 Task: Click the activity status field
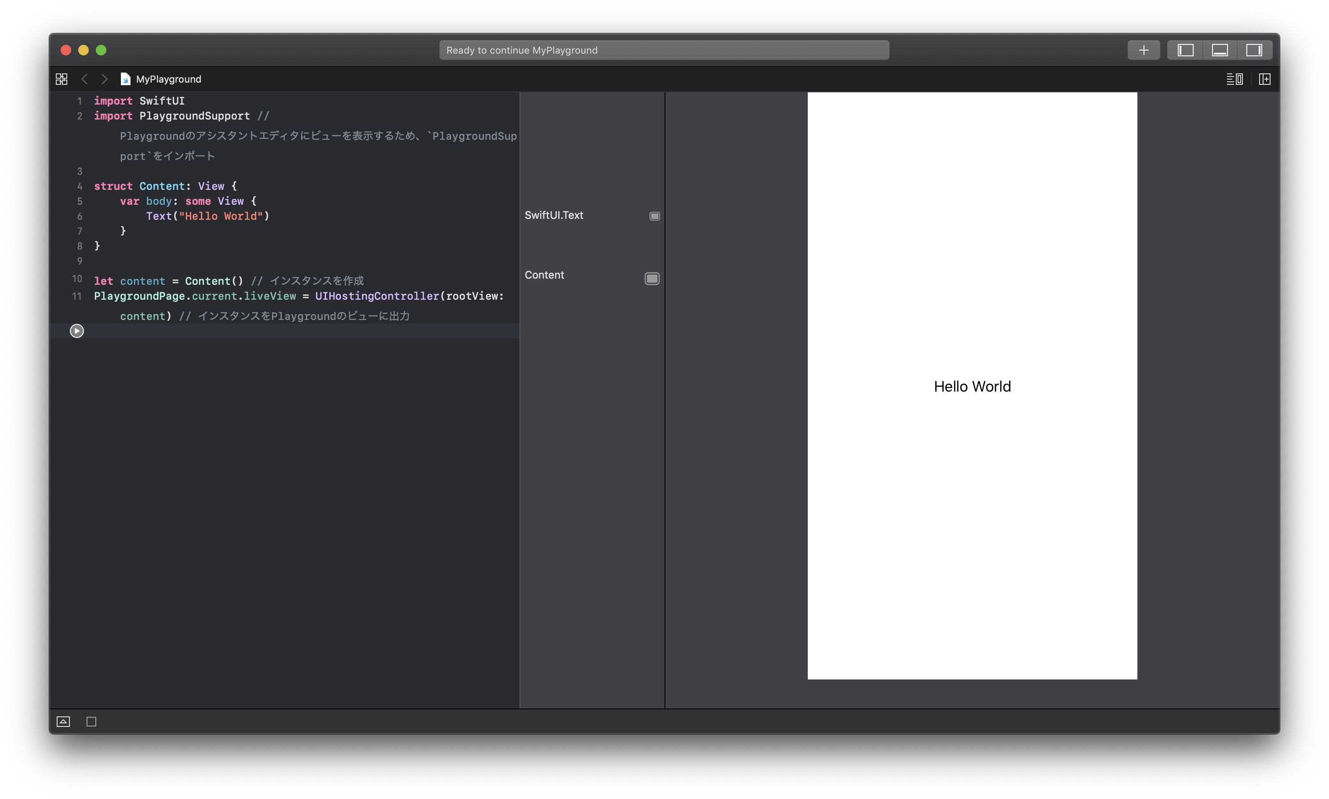pos(664,50)
